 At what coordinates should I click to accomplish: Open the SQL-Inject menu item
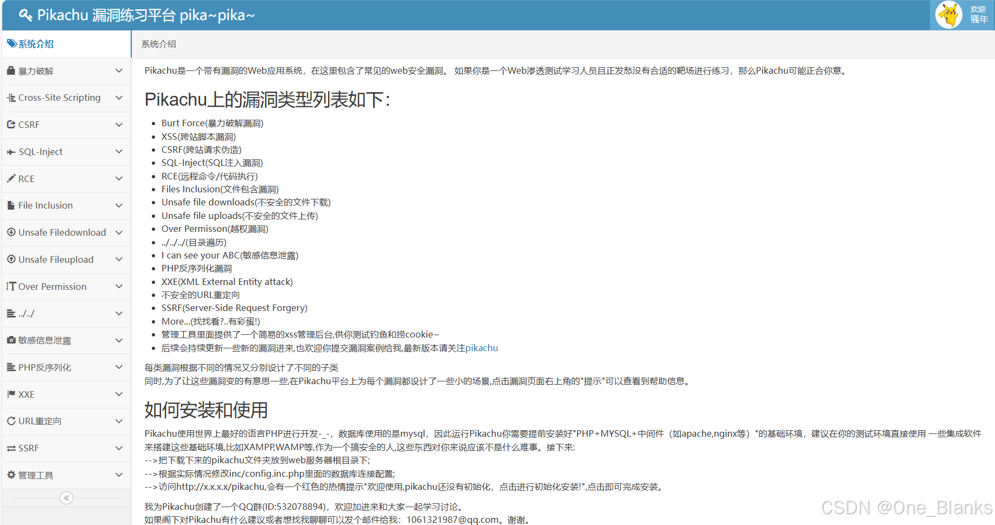[x=66, y=152]
